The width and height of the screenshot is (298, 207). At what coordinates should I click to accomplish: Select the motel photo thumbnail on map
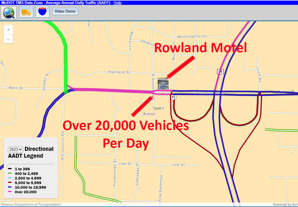click(x=163, y=83)
